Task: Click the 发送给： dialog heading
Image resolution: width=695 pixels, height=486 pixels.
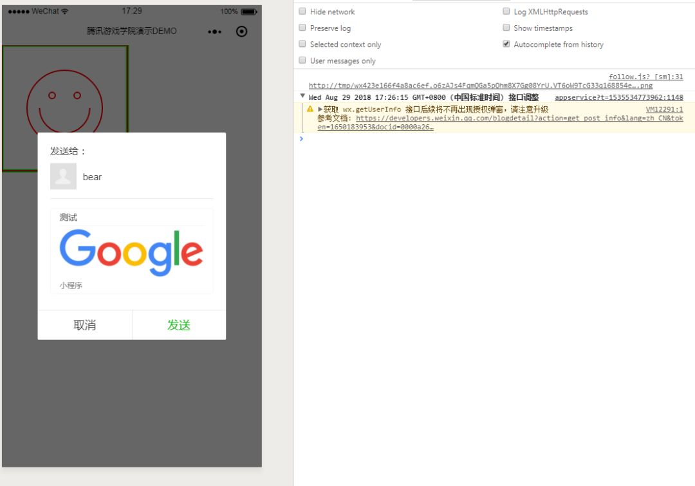Action: point(68,151)
